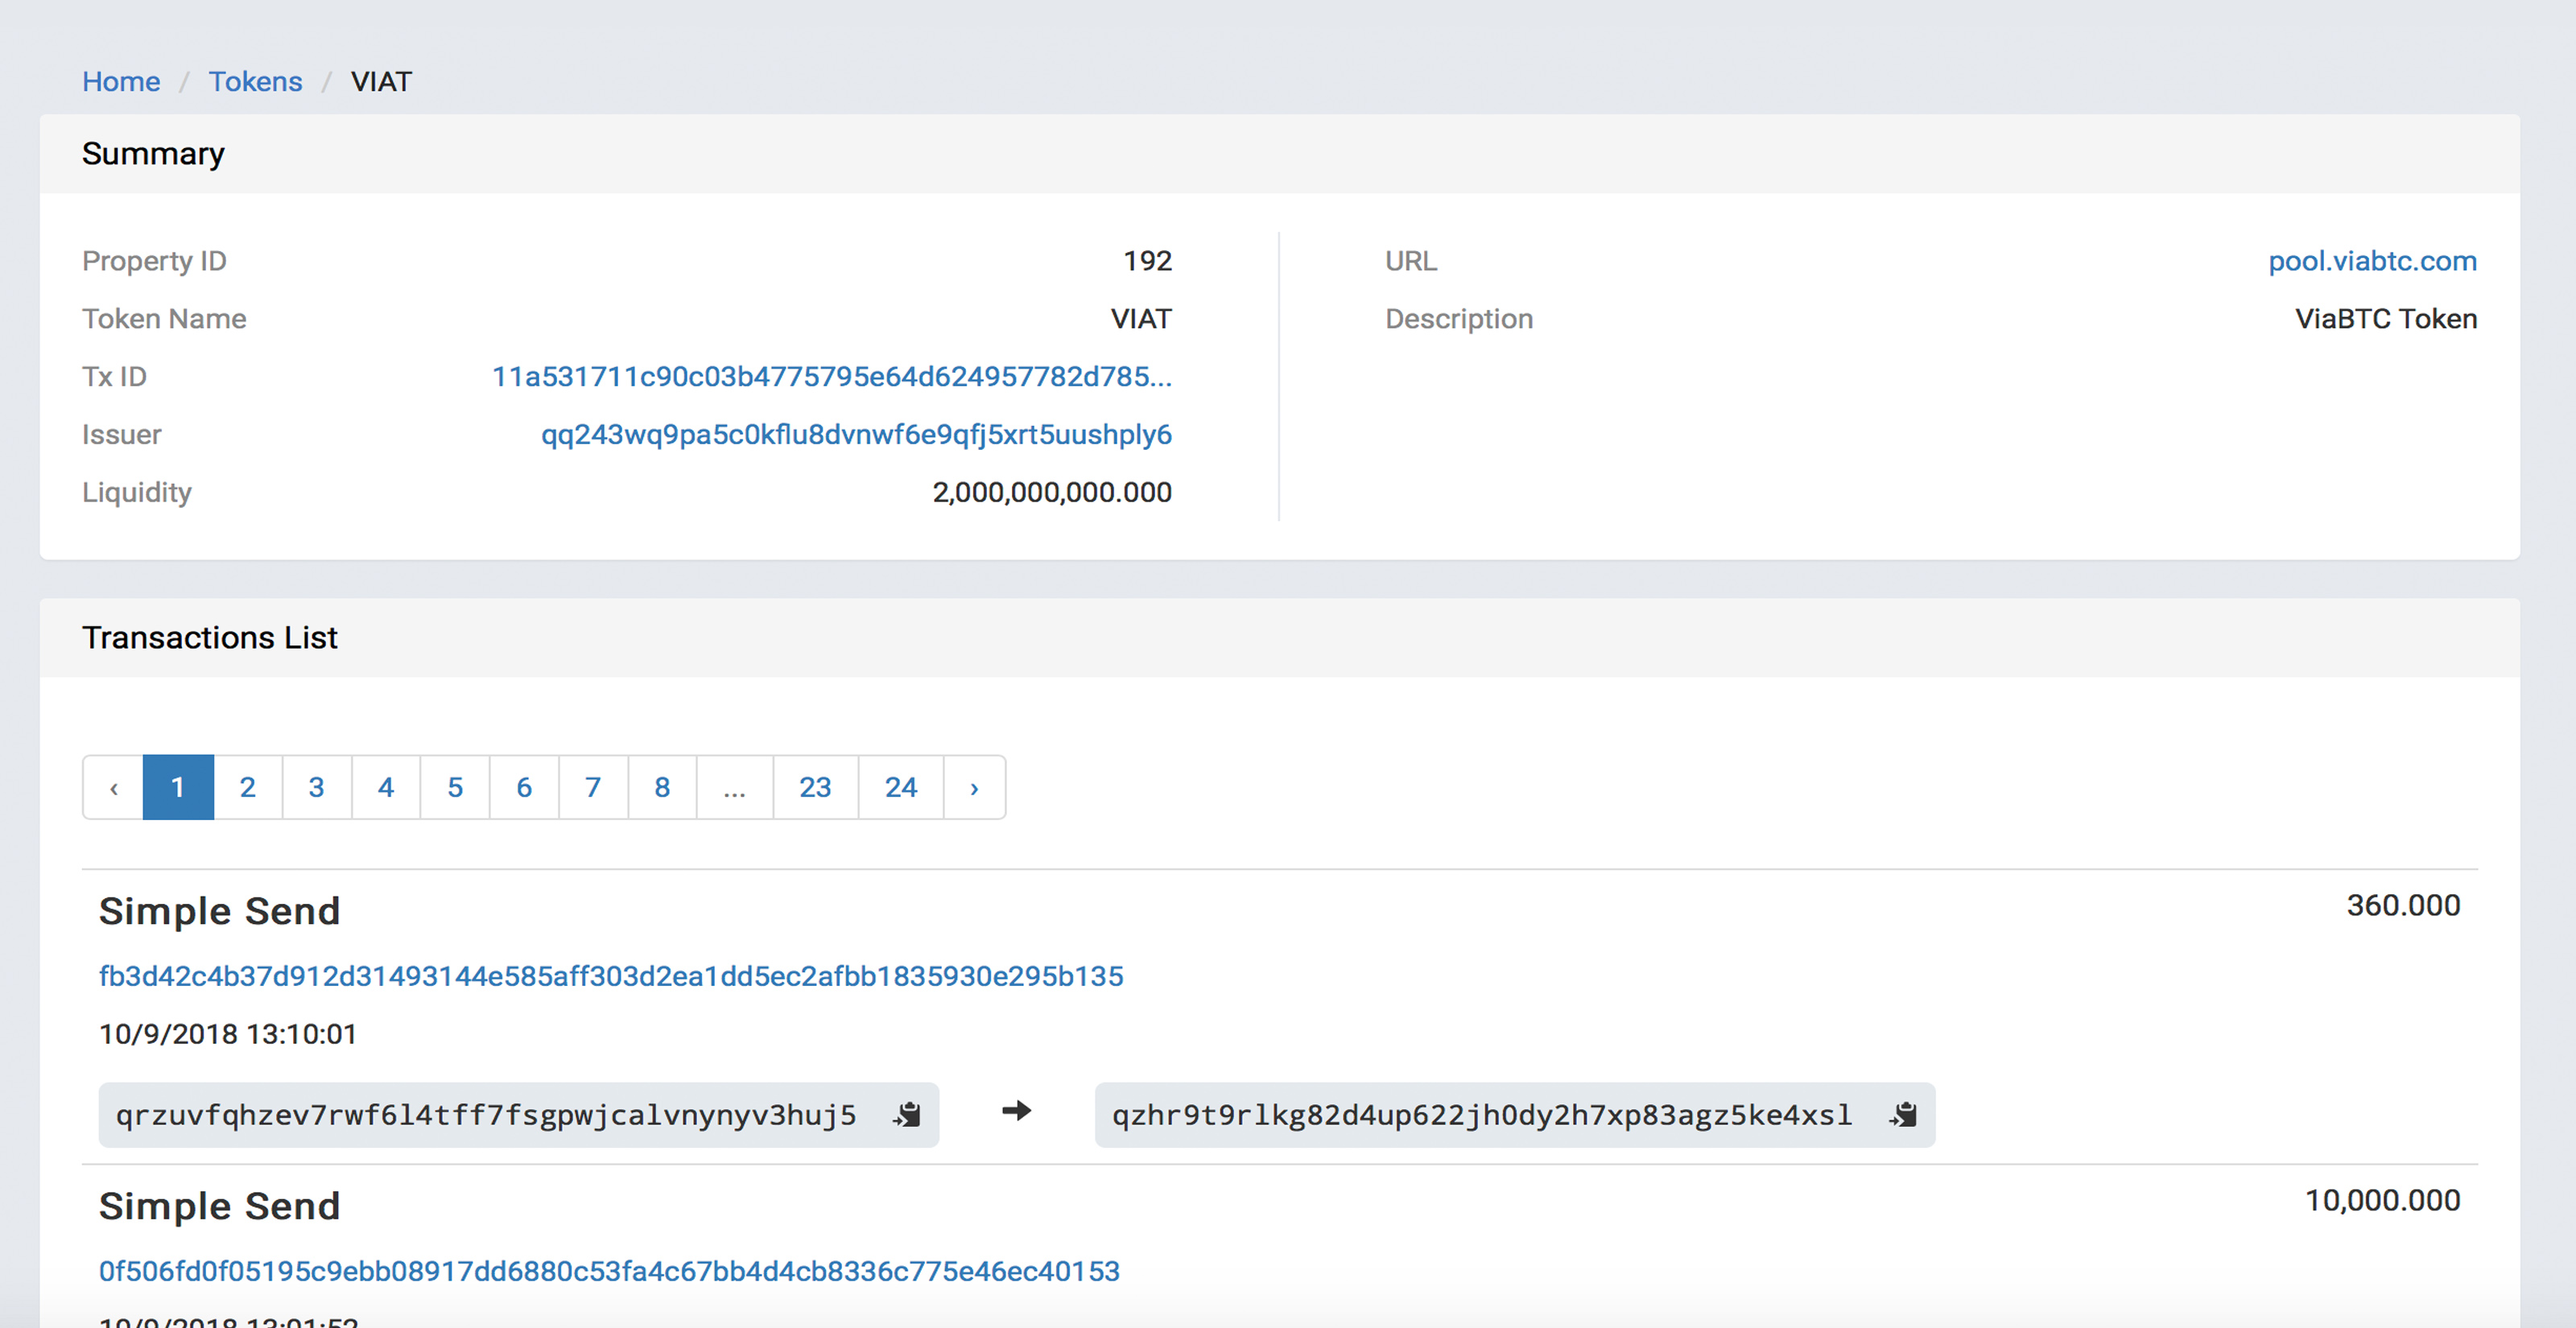2576x1328 pixels.
Task: Select pagination page 4
Action: pyautogui.click(x=386, y=787)
